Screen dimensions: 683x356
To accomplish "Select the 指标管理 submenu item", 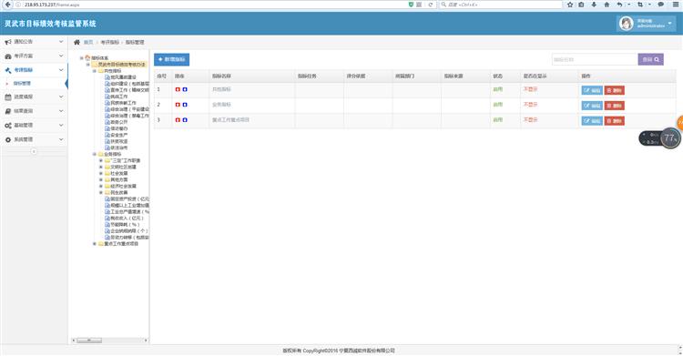I will click(x=34, y=83).
